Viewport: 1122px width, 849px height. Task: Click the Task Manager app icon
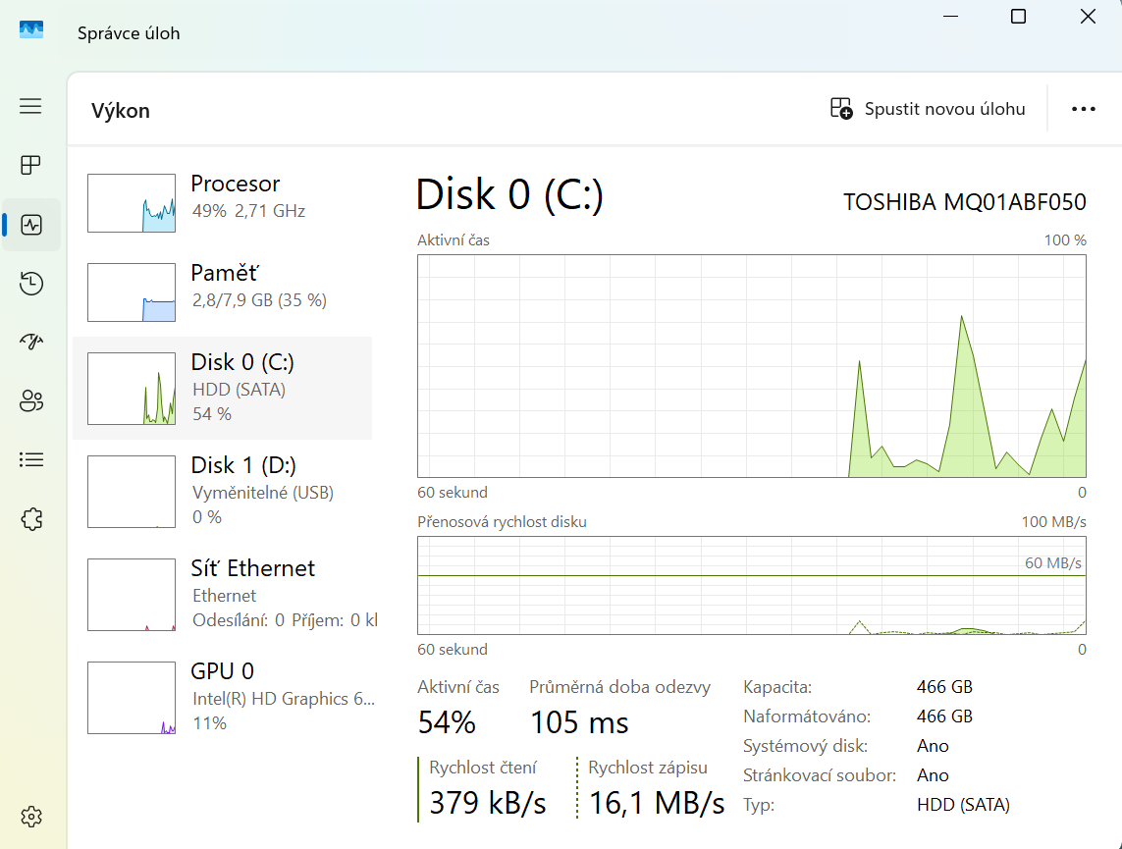pyautogui.click(x=31, y=31)
